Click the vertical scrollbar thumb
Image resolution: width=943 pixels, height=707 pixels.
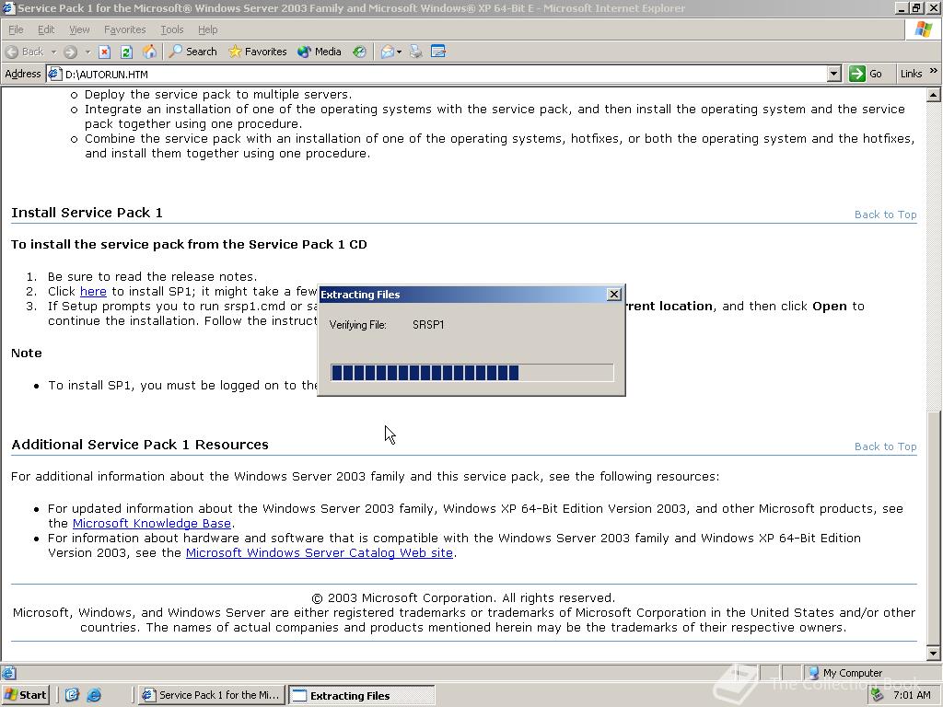(x=934, y=527)
